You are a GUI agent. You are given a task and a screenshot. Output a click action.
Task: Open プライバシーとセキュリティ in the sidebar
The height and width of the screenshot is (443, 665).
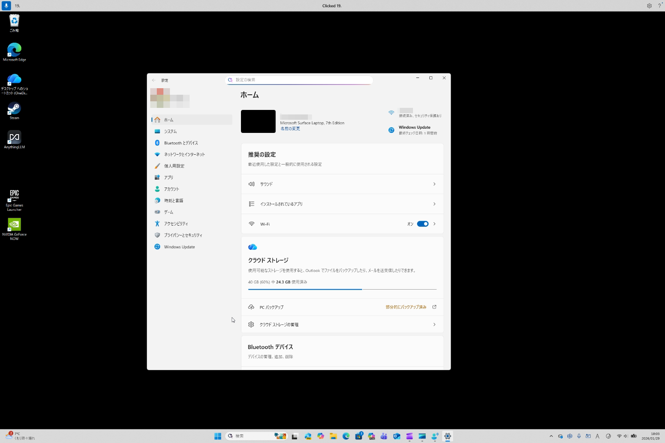coord(192,235)
